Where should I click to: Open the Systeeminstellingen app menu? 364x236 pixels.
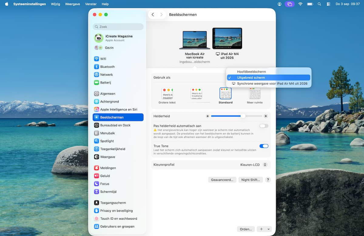[30, 4]
